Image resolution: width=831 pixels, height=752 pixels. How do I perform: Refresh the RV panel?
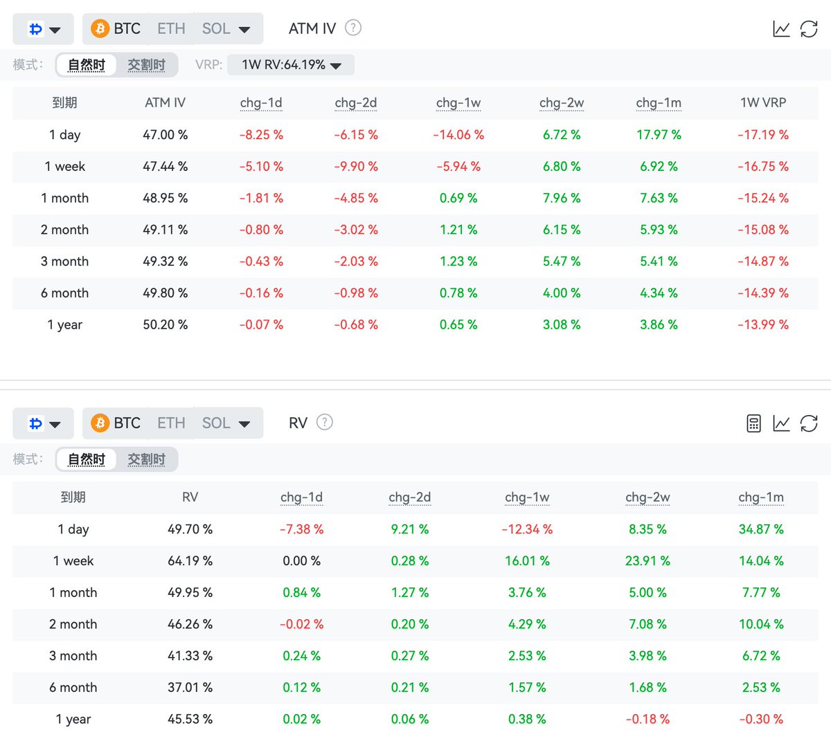[809, 423]
